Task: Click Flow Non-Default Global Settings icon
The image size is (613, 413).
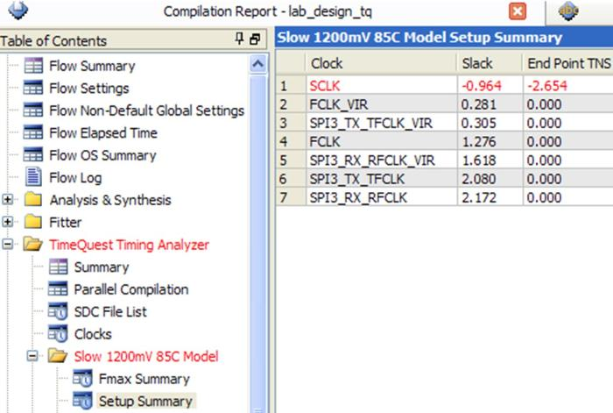Action: [x=33, y=110]
